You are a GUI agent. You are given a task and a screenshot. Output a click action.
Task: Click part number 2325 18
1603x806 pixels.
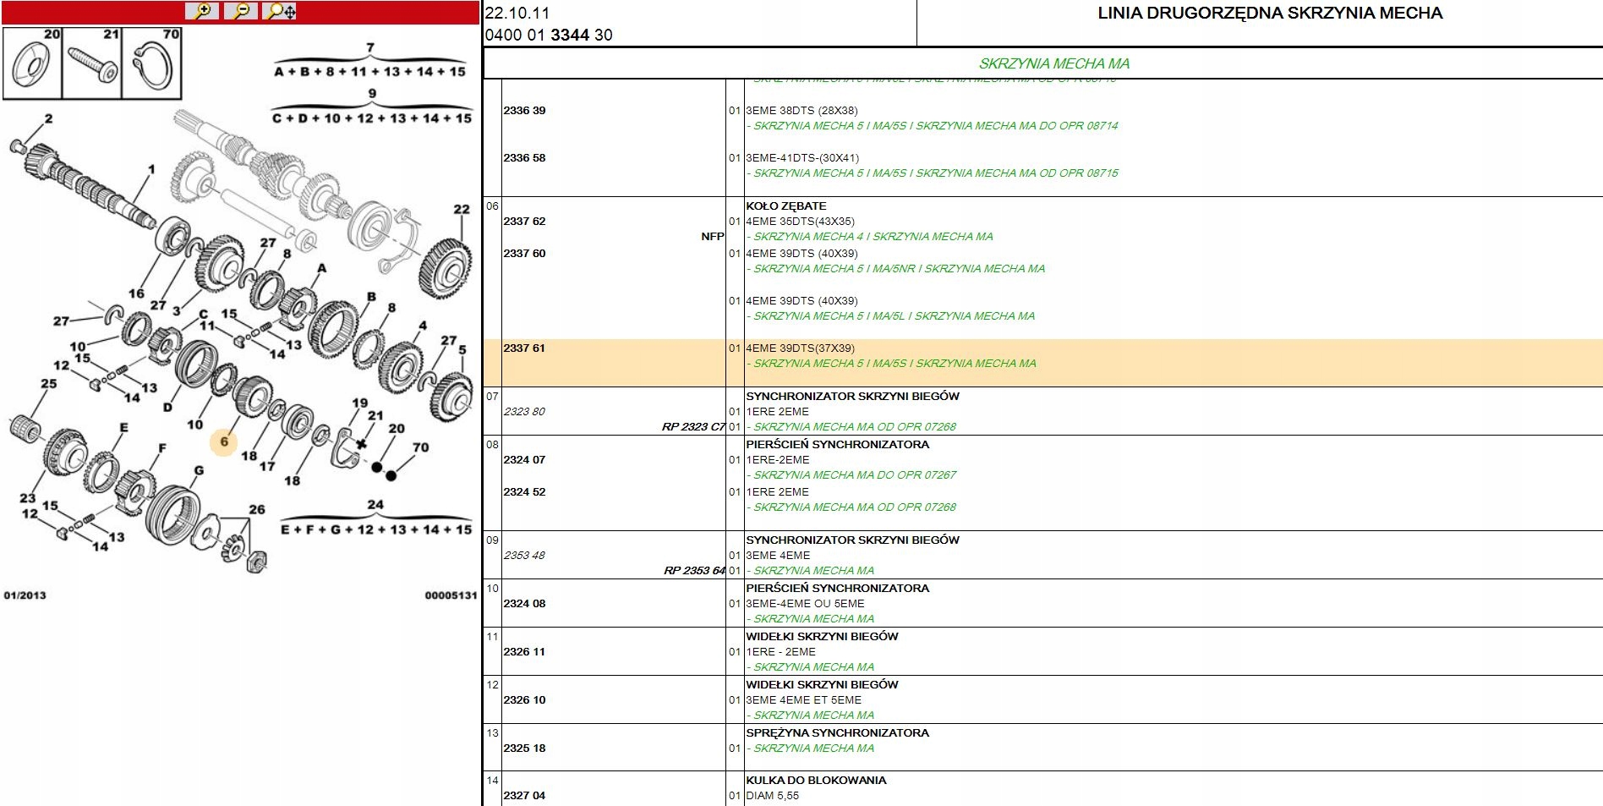pos(524,748)
